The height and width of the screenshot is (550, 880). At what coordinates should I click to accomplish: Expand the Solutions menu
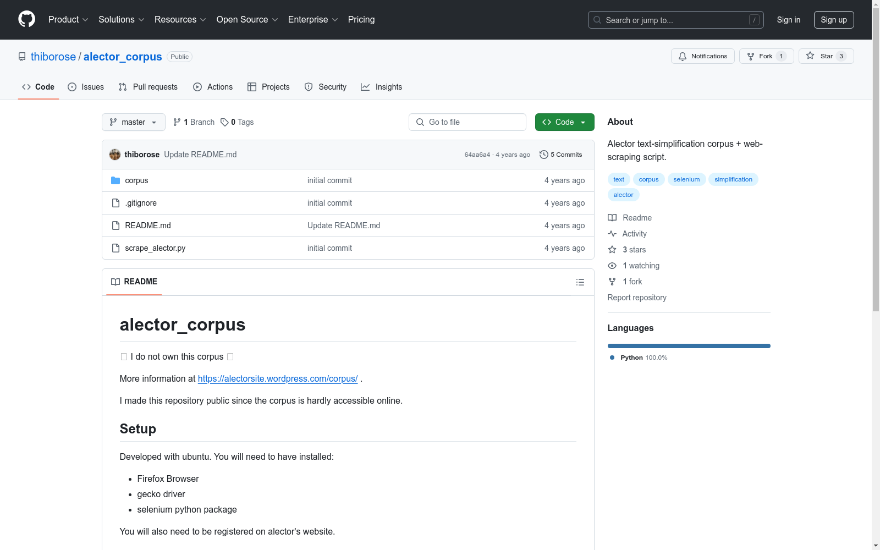pos(122,19)
